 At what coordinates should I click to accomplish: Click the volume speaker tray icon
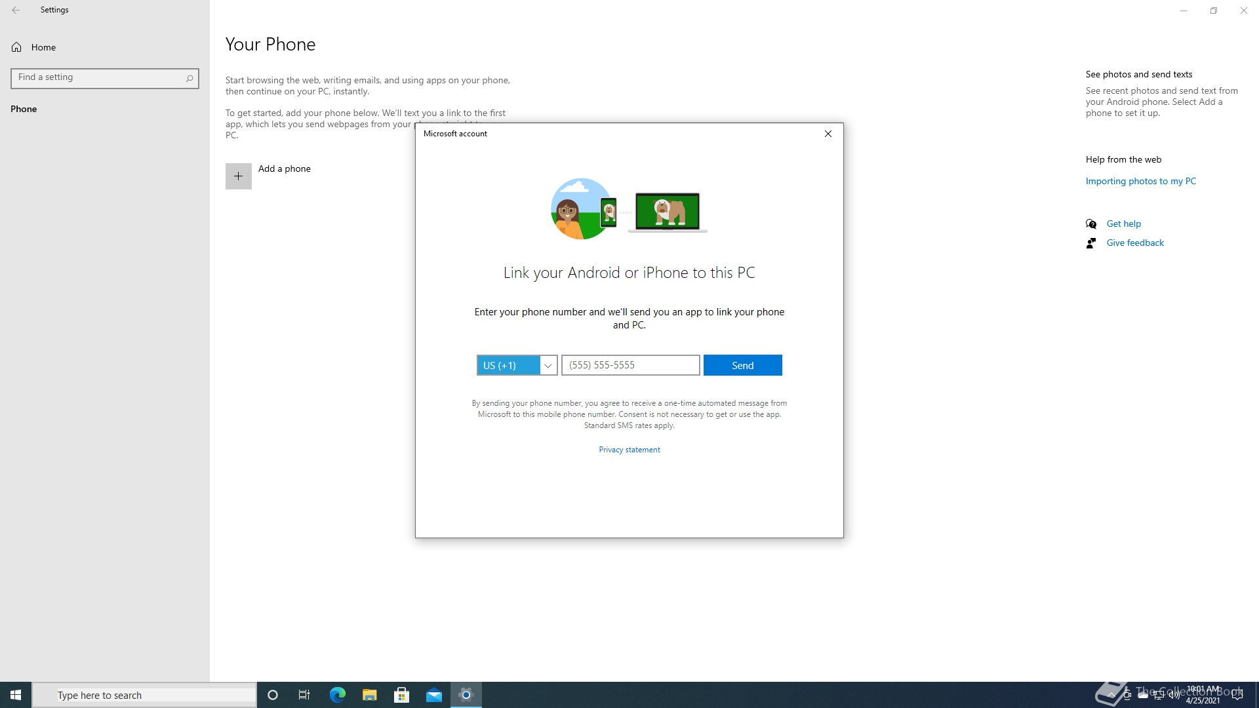1174,695
